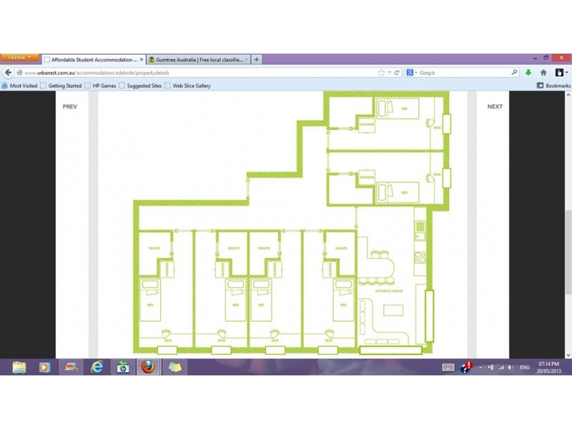Open the Most Visited bookmarks folder

(20, 86)
